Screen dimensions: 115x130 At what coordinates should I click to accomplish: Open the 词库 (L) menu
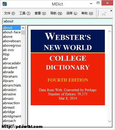coord(72,13)
